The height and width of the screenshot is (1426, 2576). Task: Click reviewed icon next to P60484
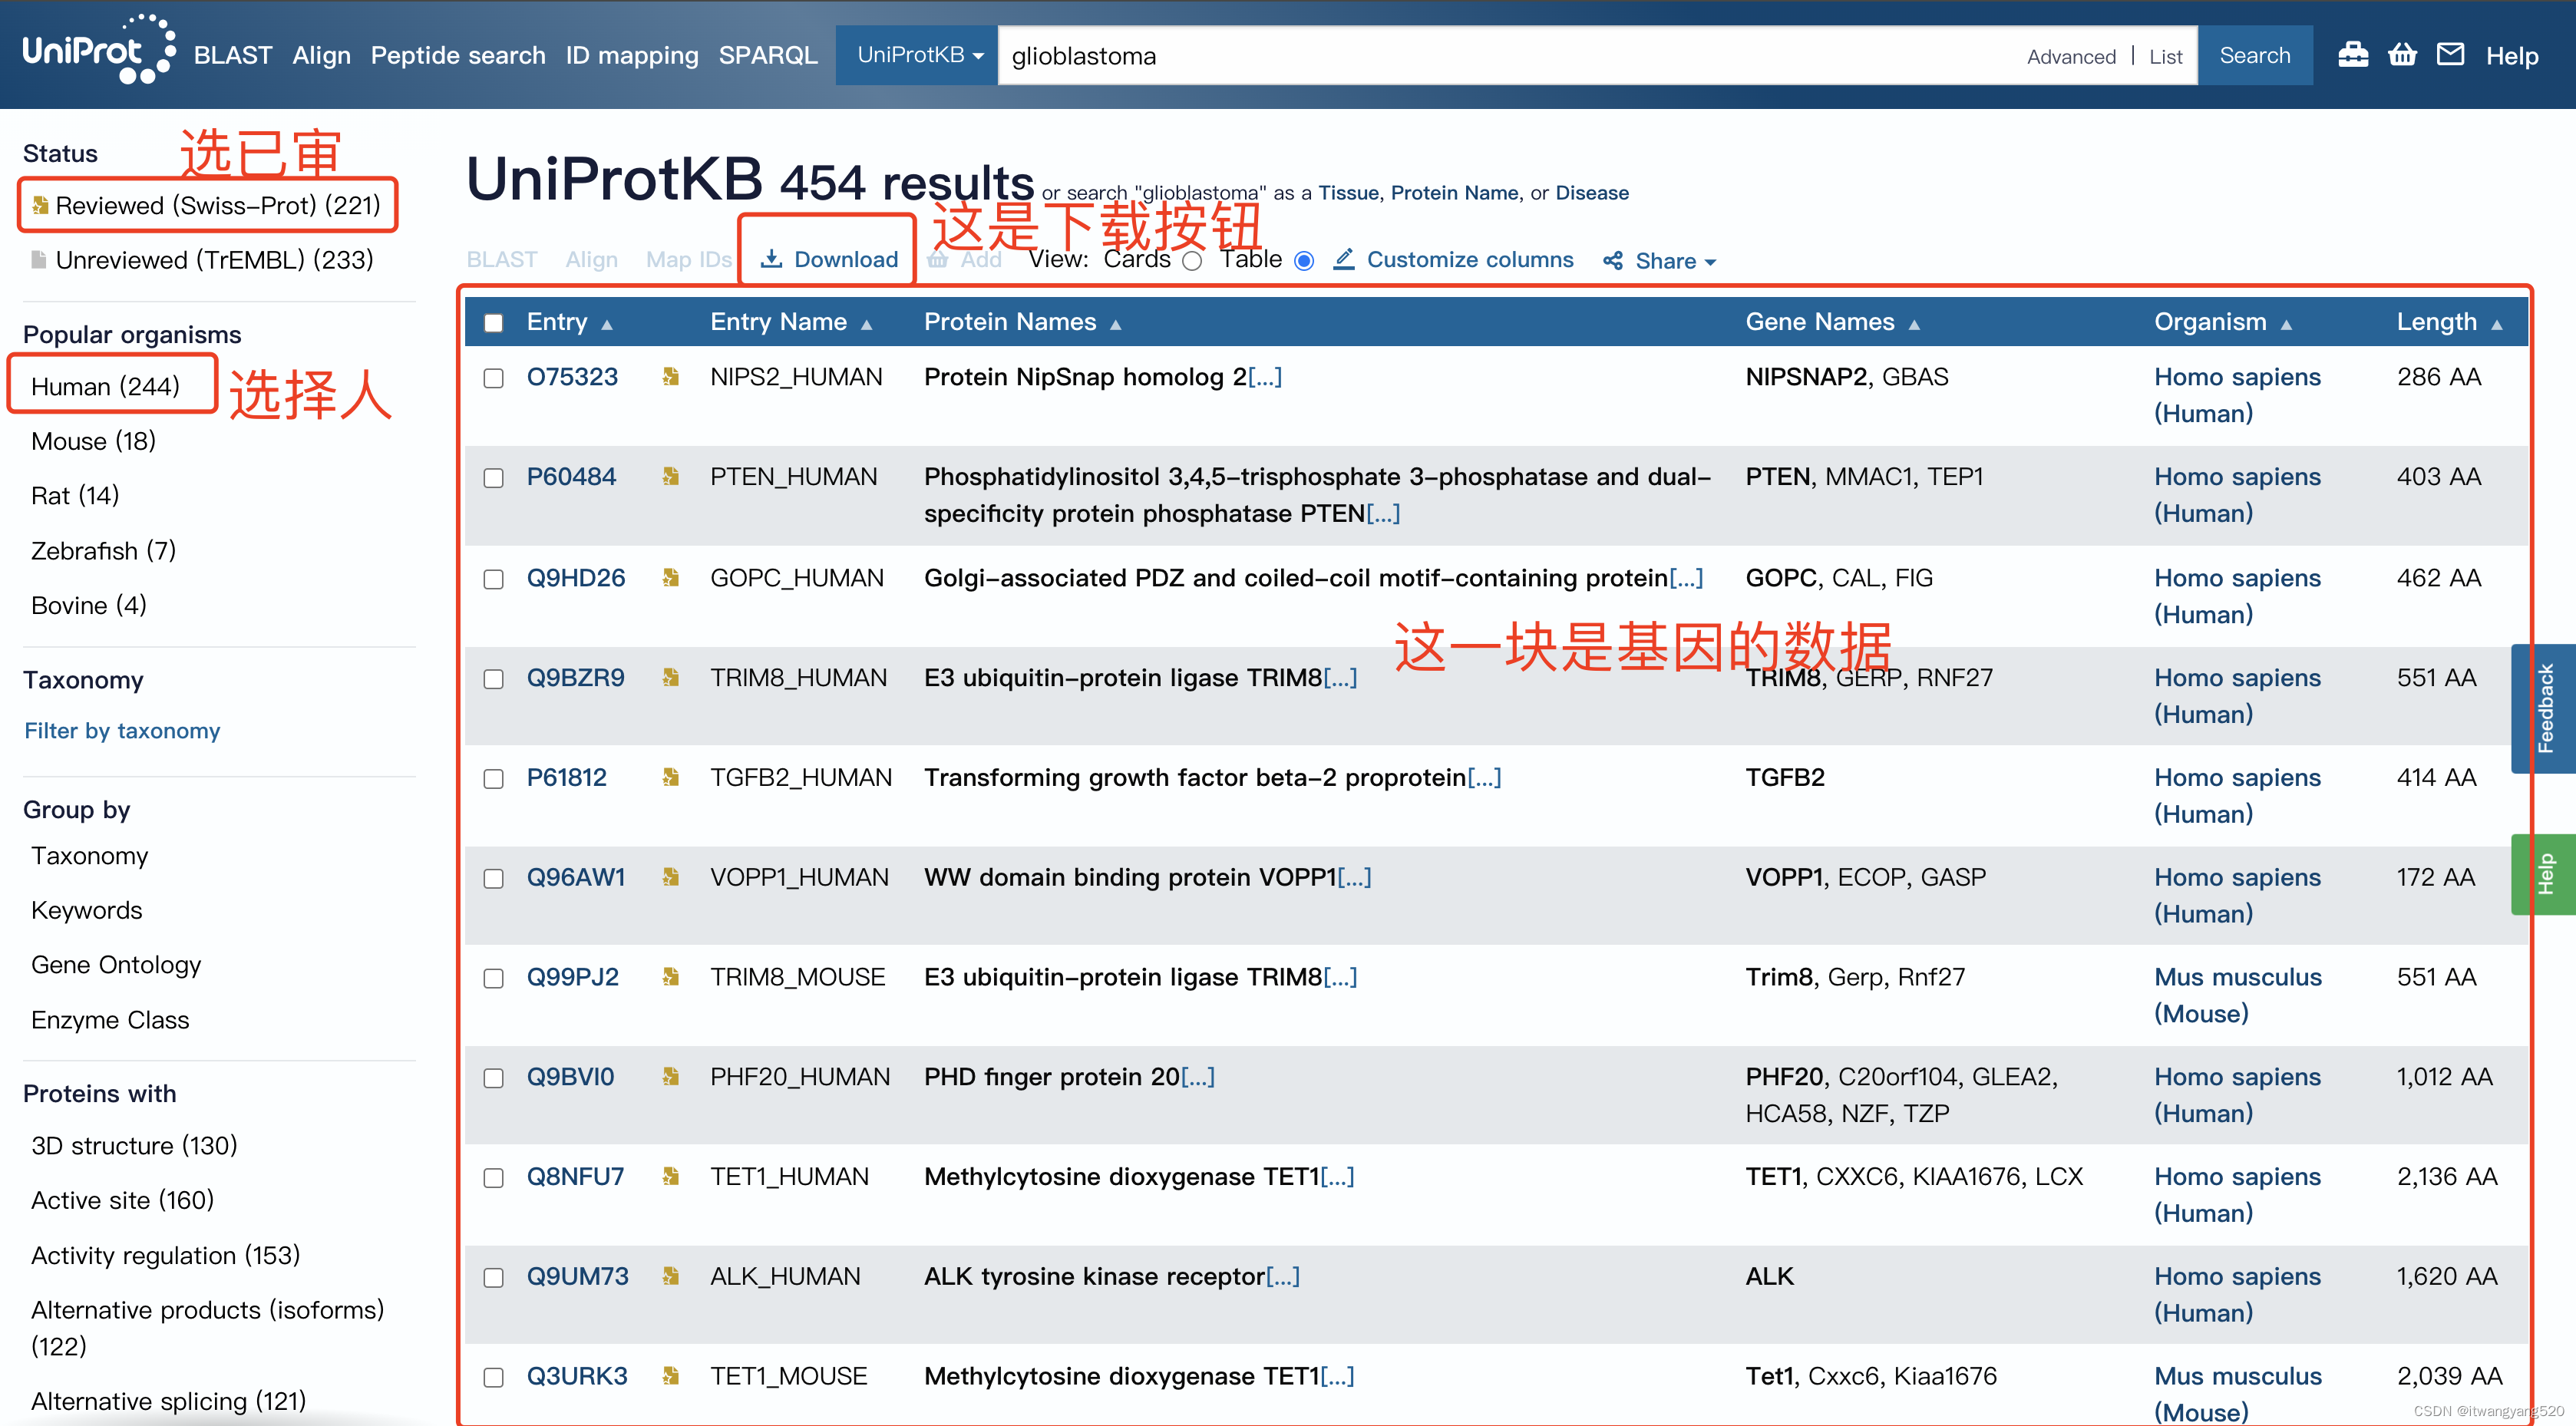point(670,477)
